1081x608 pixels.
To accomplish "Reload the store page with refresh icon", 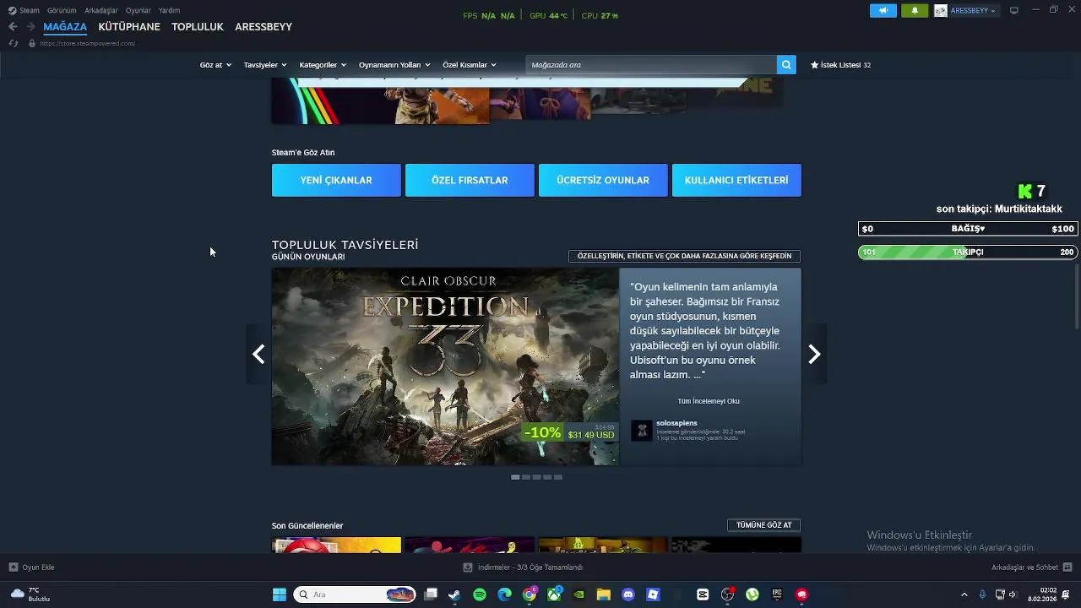I will click(x=13, y=43).
